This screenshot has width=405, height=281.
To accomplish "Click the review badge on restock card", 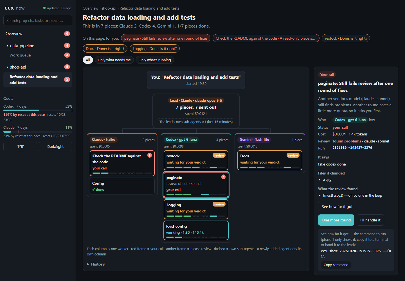I will 219,155.
